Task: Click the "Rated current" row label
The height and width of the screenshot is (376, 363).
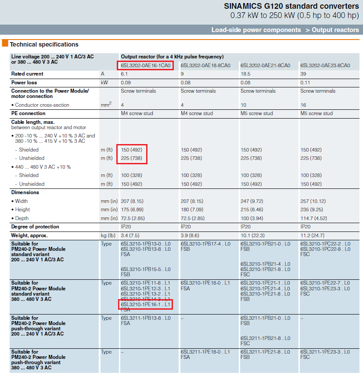Action: point(27,74)
